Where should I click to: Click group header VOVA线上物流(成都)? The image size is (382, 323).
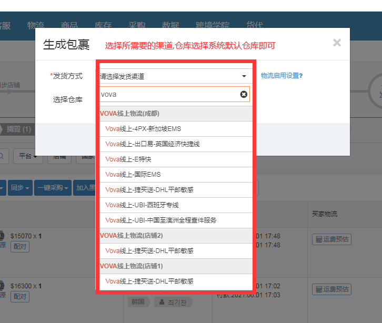coord(176,114)
